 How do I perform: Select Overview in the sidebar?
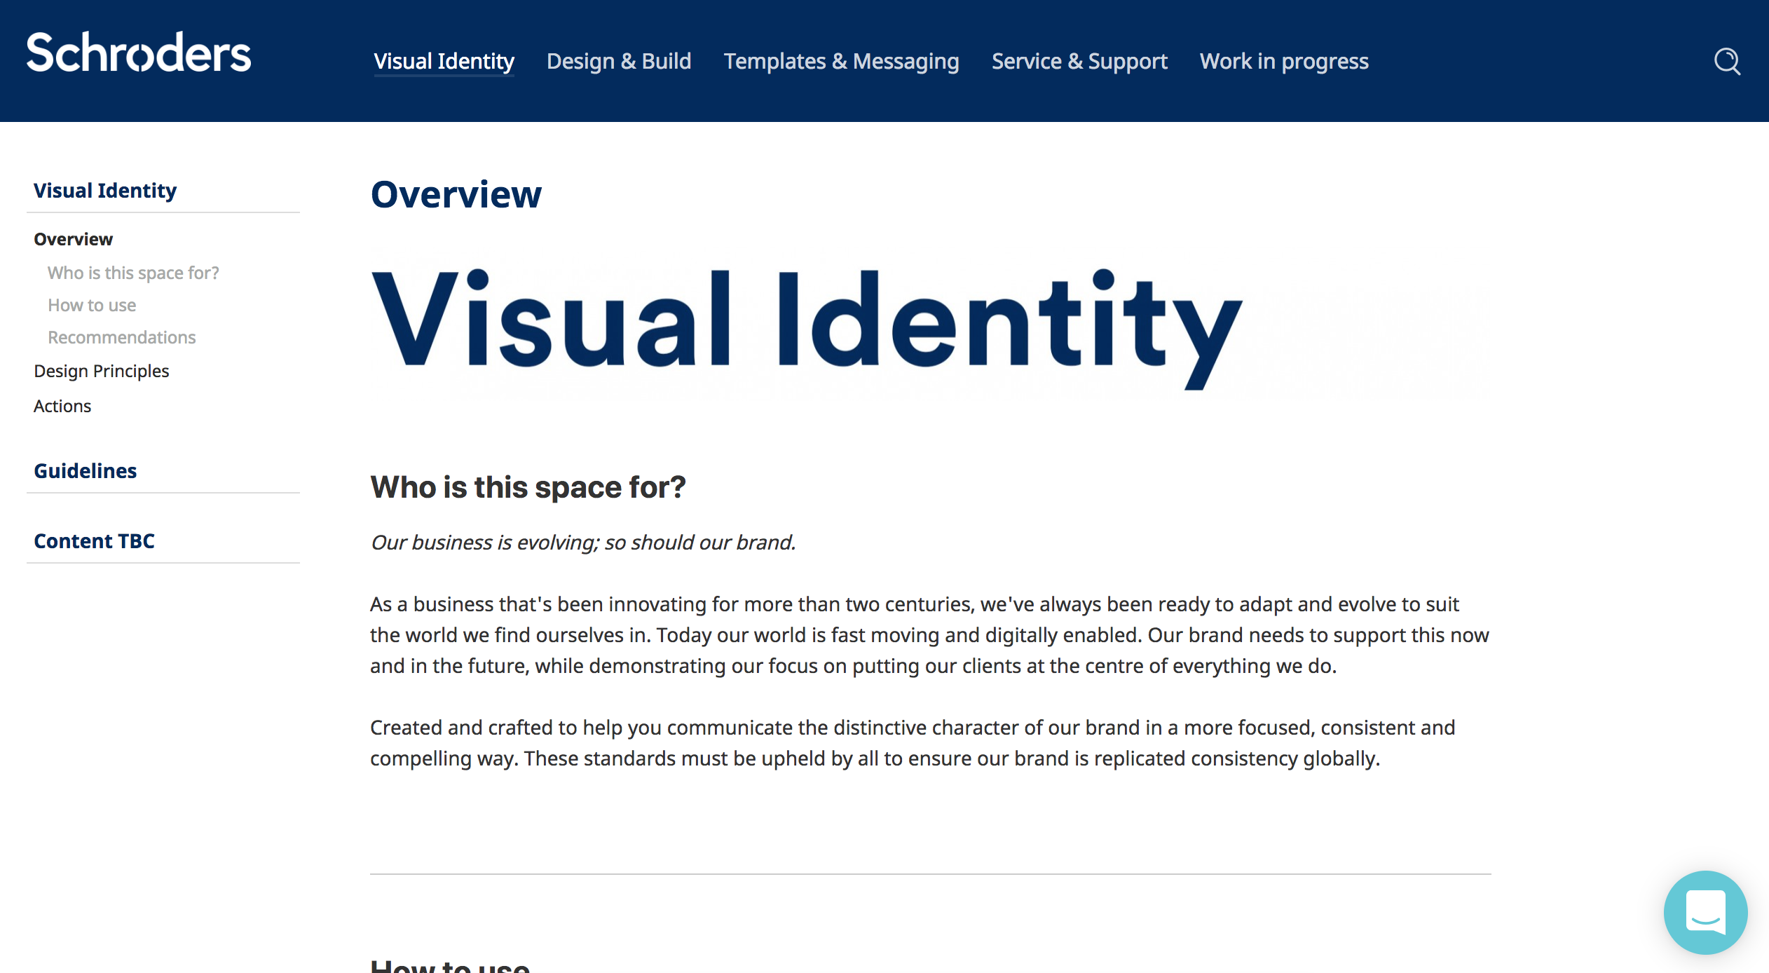pyautogui.click(x=73, y=239)
